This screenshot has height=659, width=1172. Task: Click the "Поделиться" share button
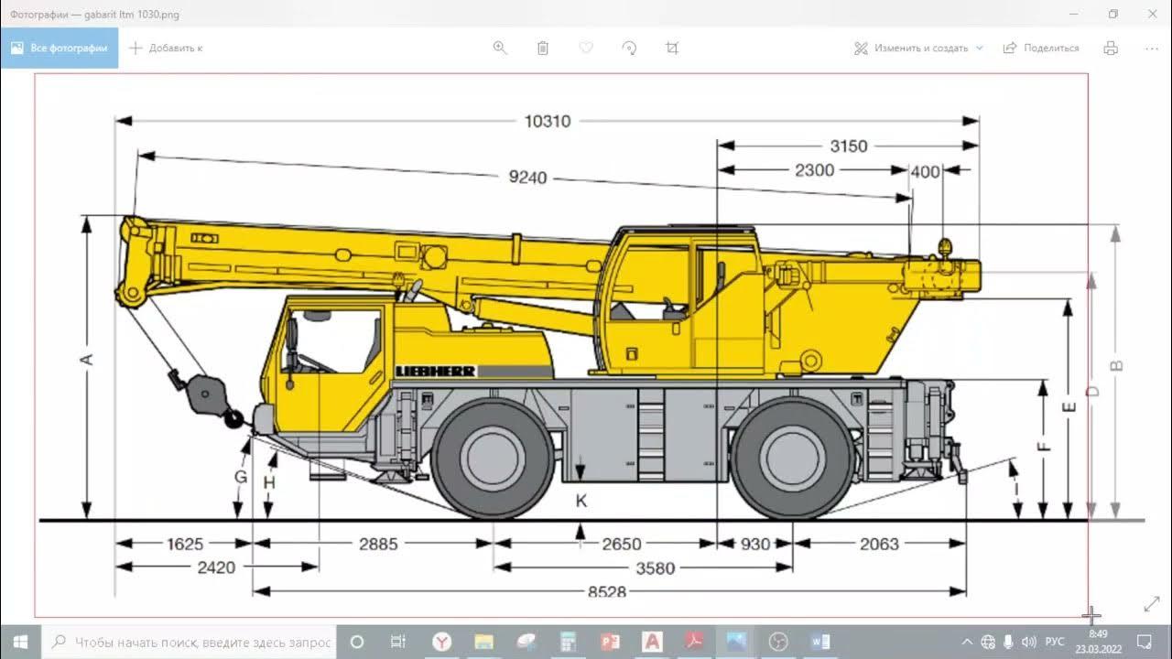coord(1041,48)
